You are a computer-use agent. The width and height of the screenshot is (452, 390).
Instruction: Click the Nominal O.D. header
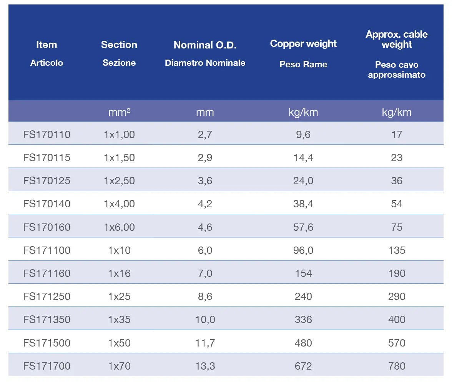205,45
